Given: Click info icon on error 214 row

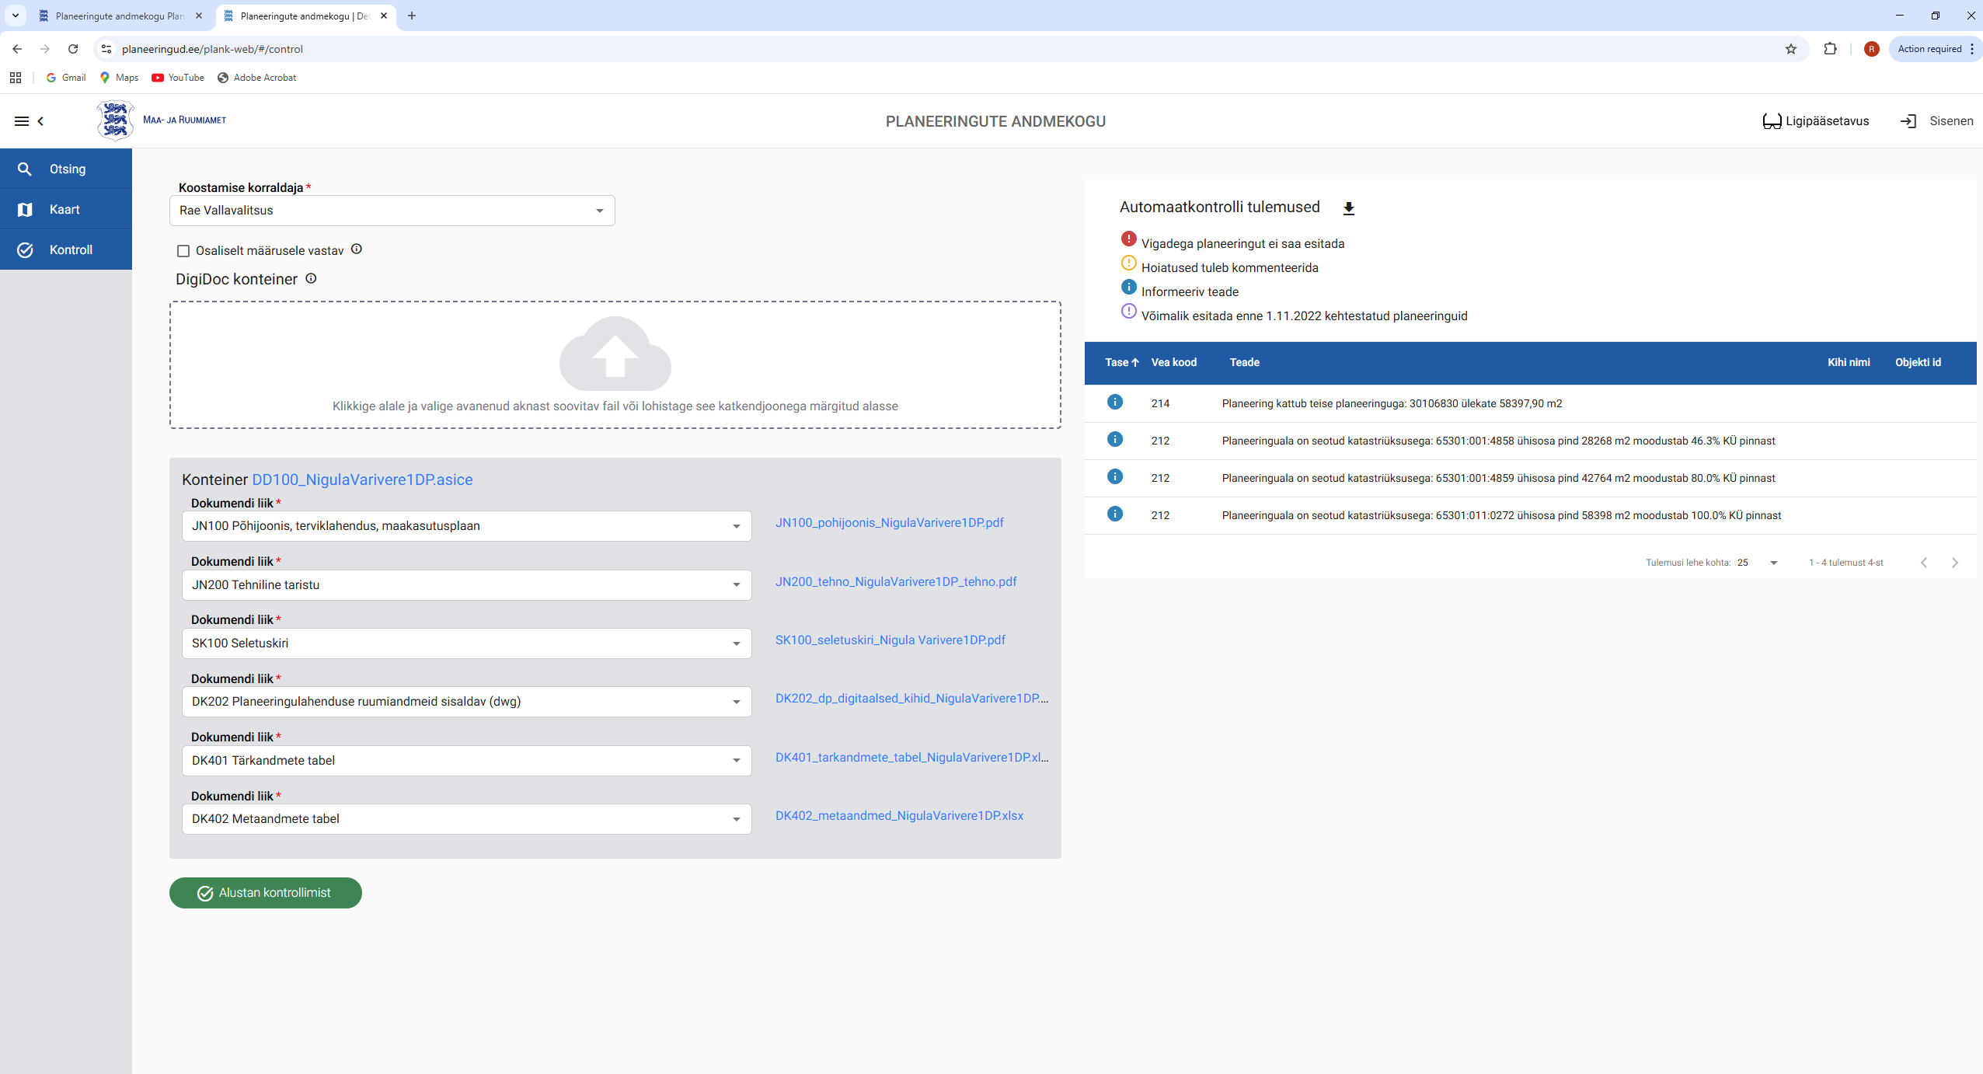Looking at the screenshot, I should [1115, 403].
